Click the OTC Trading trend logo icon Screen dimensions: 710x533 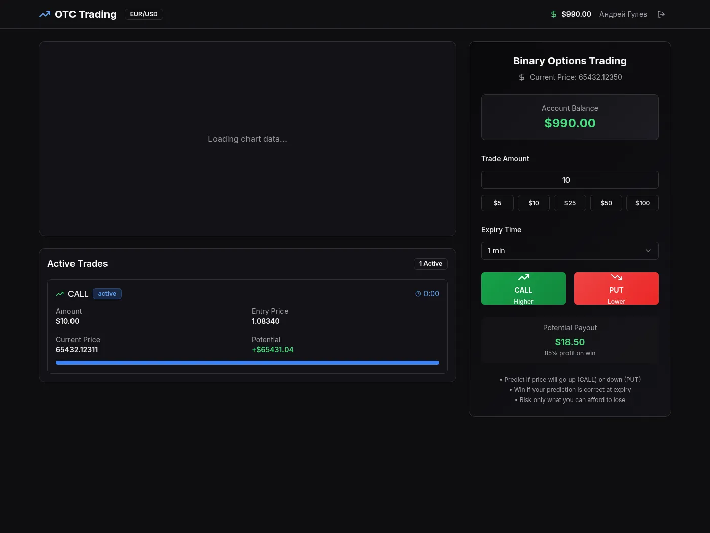click(45, 14)
